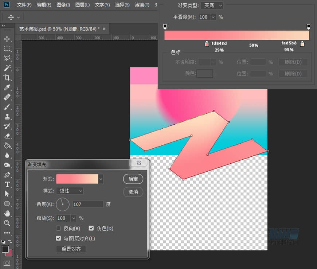The image size is (317, 269).
Task: Toggle the 仿色(D) dither checkbox
Action: pos(91,228)
